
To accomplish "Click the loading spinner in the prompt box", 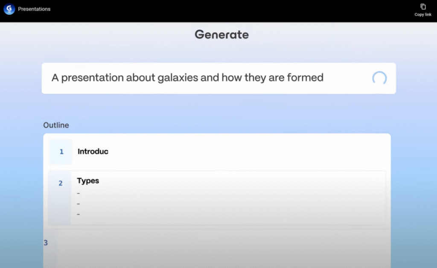I will point(379,78).
